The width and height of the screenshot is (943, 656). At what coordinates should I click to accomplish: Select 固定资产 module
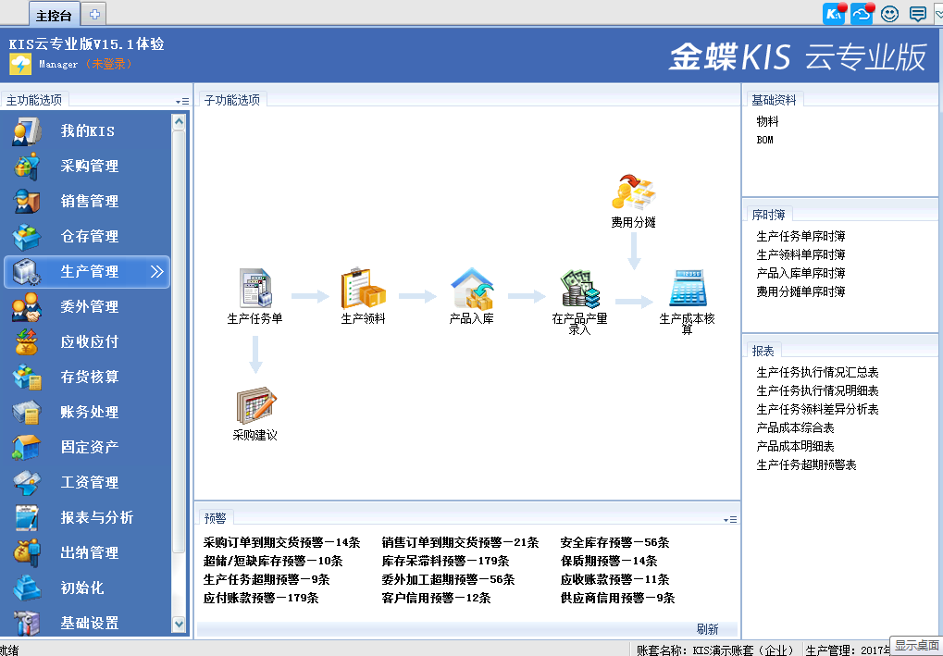[x=87, y=447]
